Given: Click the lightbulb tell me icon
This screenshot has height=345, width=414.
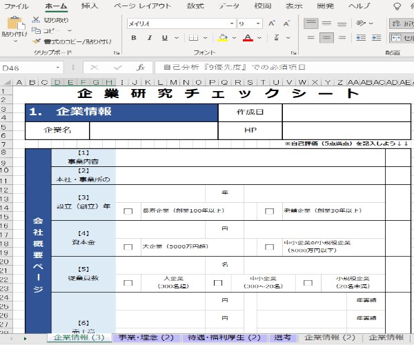Looking at the screenshot, I should click(x=397, y=6).
